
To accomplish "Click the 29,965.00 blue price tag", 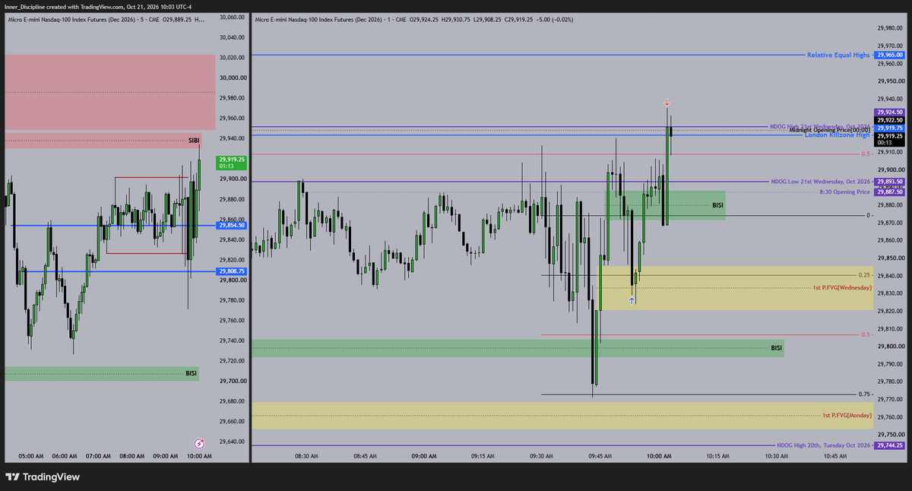I will click(x=890, y=55).
